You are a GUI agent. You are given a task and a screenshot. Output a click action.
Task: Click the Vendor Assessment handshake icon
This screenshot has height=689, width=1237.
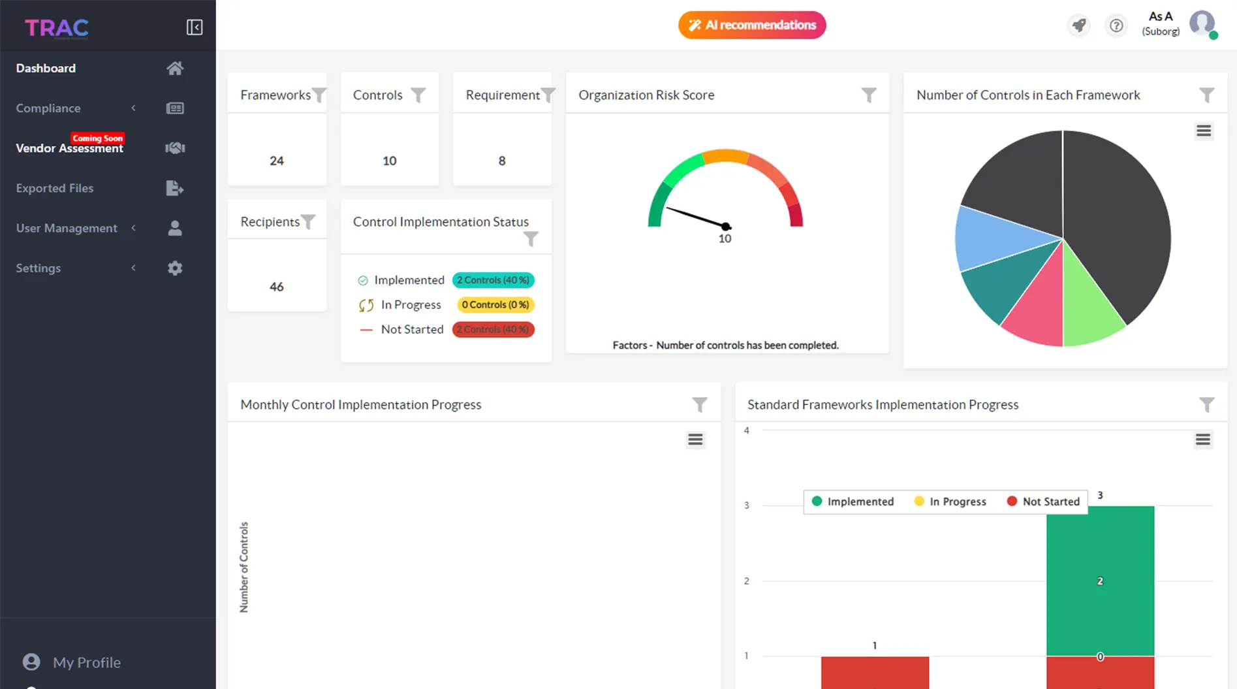tap(175, 148)
